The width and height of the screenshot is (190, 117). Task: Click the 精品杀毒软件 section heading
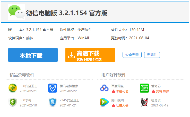22,75
